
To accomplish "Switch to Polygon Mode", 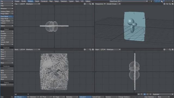I will pyautogui.click(x=7, y=21).
